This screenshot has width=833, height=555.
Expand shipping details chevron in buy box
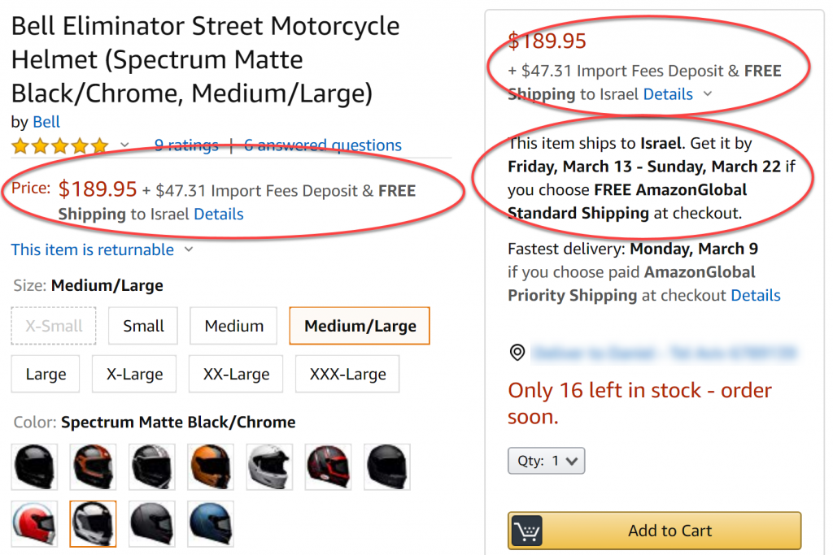708,94
